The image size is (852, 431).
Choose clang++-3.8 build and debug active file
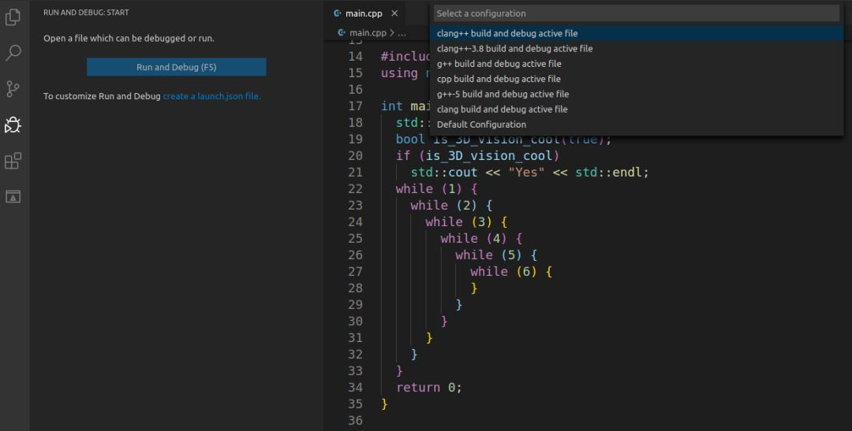pos(637,48)
